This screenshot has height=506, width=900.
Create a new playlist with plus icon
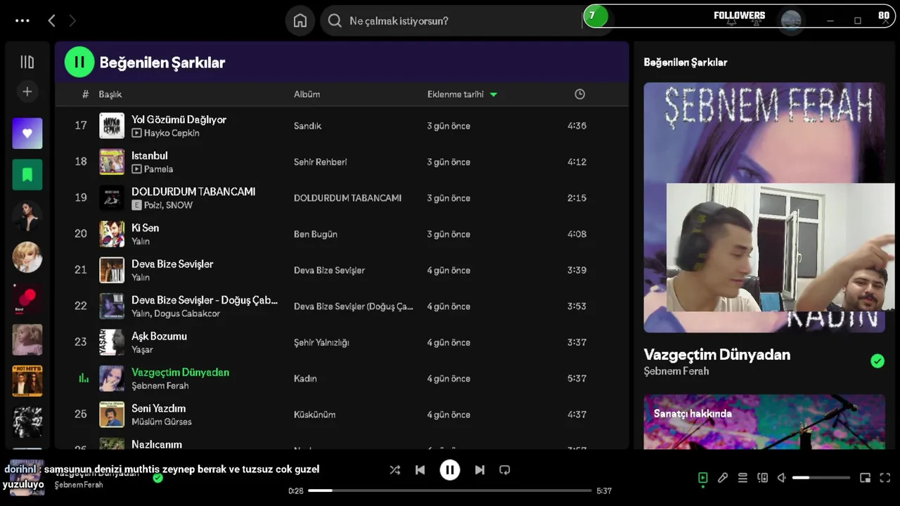point(27,91)
